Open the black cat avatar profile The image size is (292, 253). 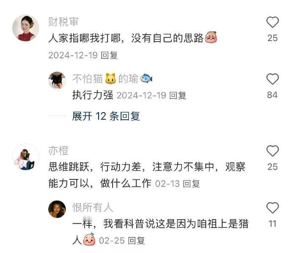coord(57,80)
